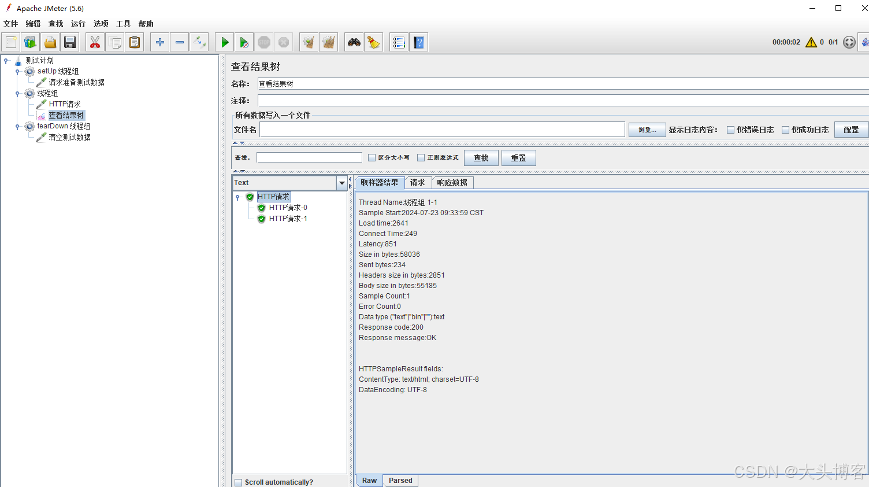Select HTTP请求 under 线程组 in test plan
The height and width of the screenshot is (487, 869).
tap(65, 105)
